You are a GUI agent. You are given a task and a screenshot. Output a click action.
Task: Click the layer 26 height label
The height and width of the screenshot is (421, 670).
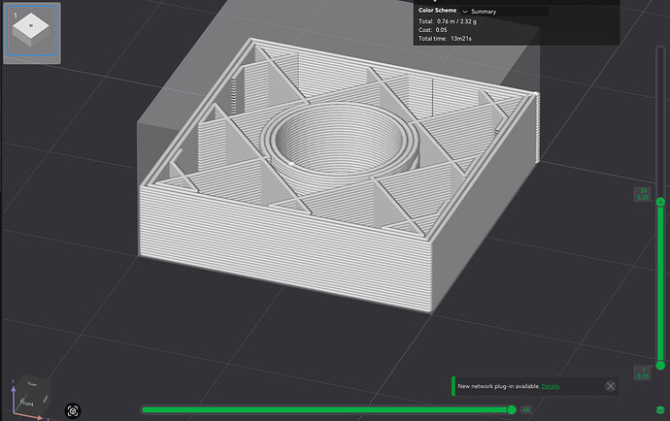coord(643,194)
